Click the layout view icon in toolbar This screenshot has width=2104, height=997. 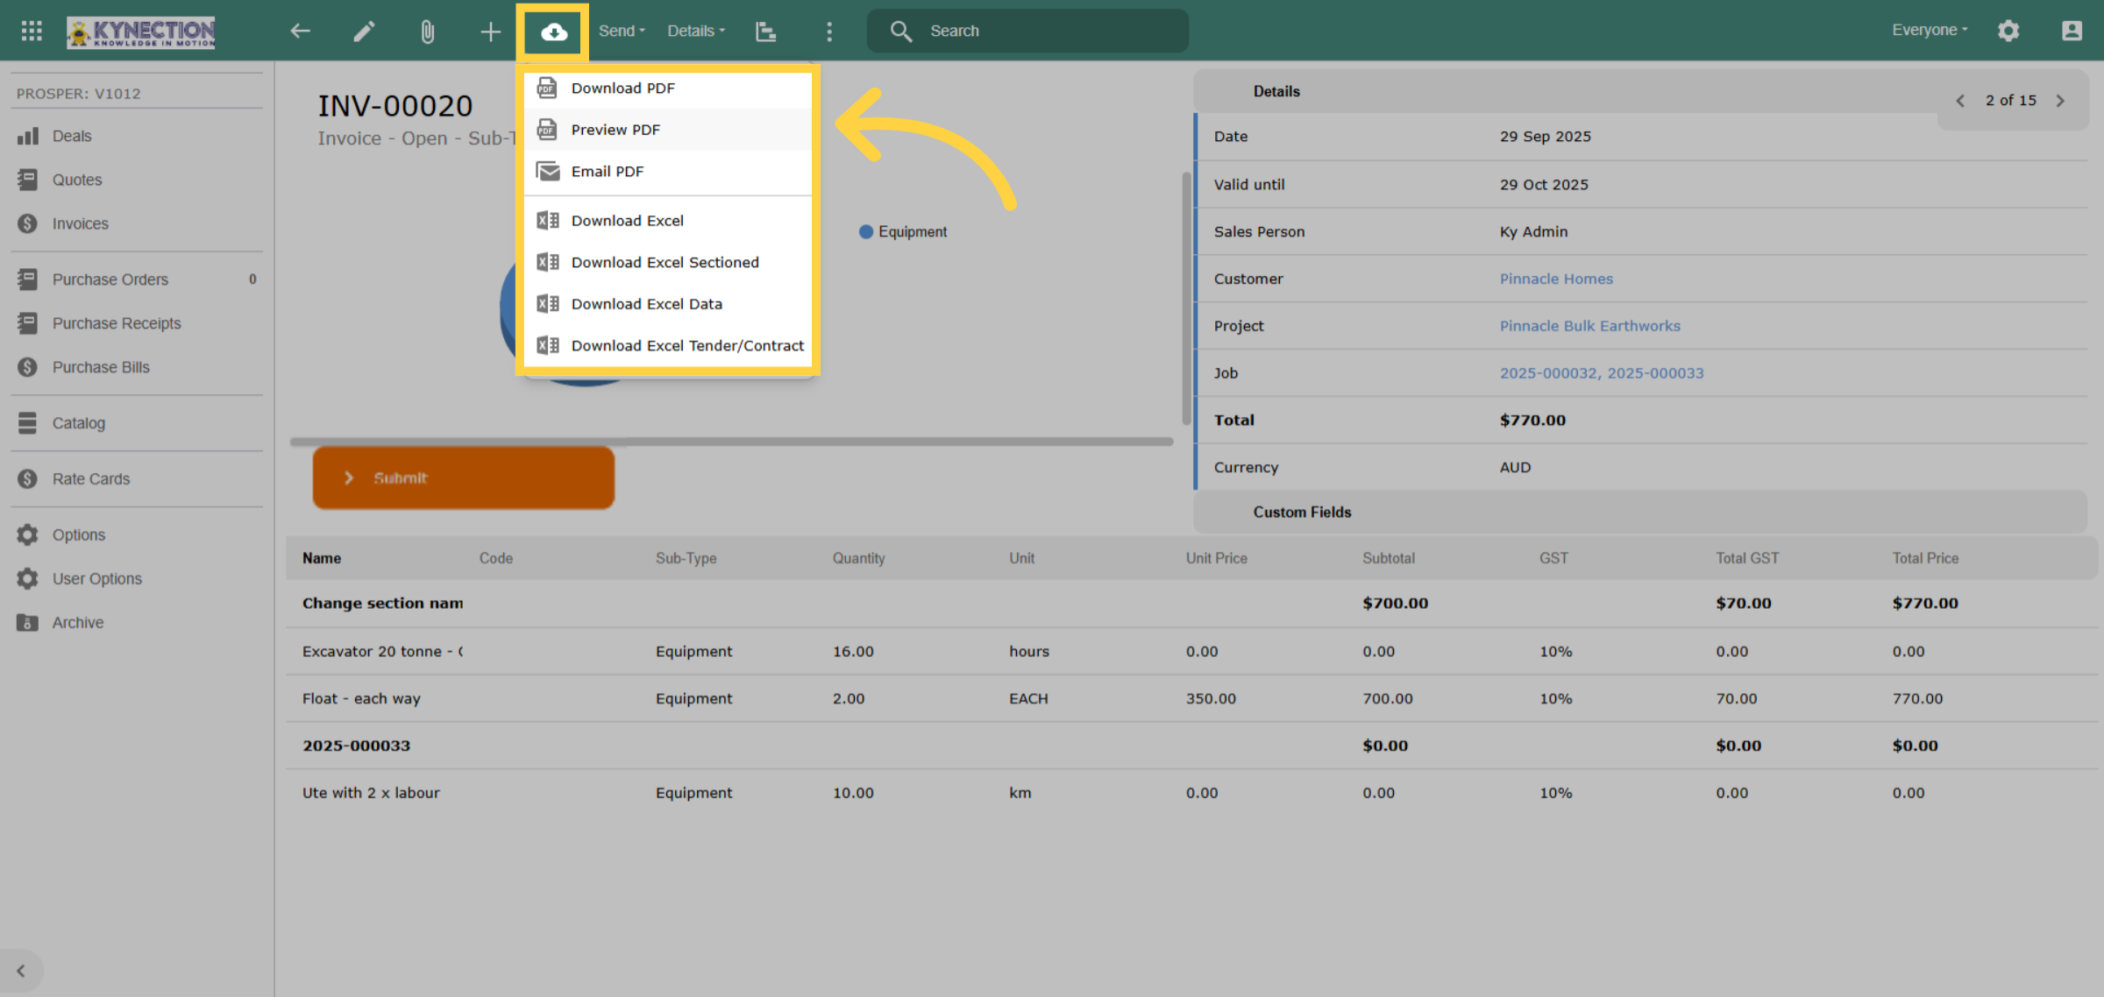point(765,32)
